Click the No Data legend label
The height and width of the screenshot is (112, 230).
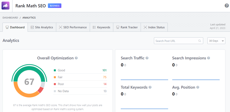[63, 91]
